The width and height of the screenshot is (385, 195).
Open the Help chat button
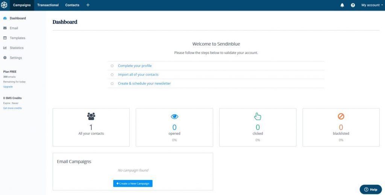[371, 190]
